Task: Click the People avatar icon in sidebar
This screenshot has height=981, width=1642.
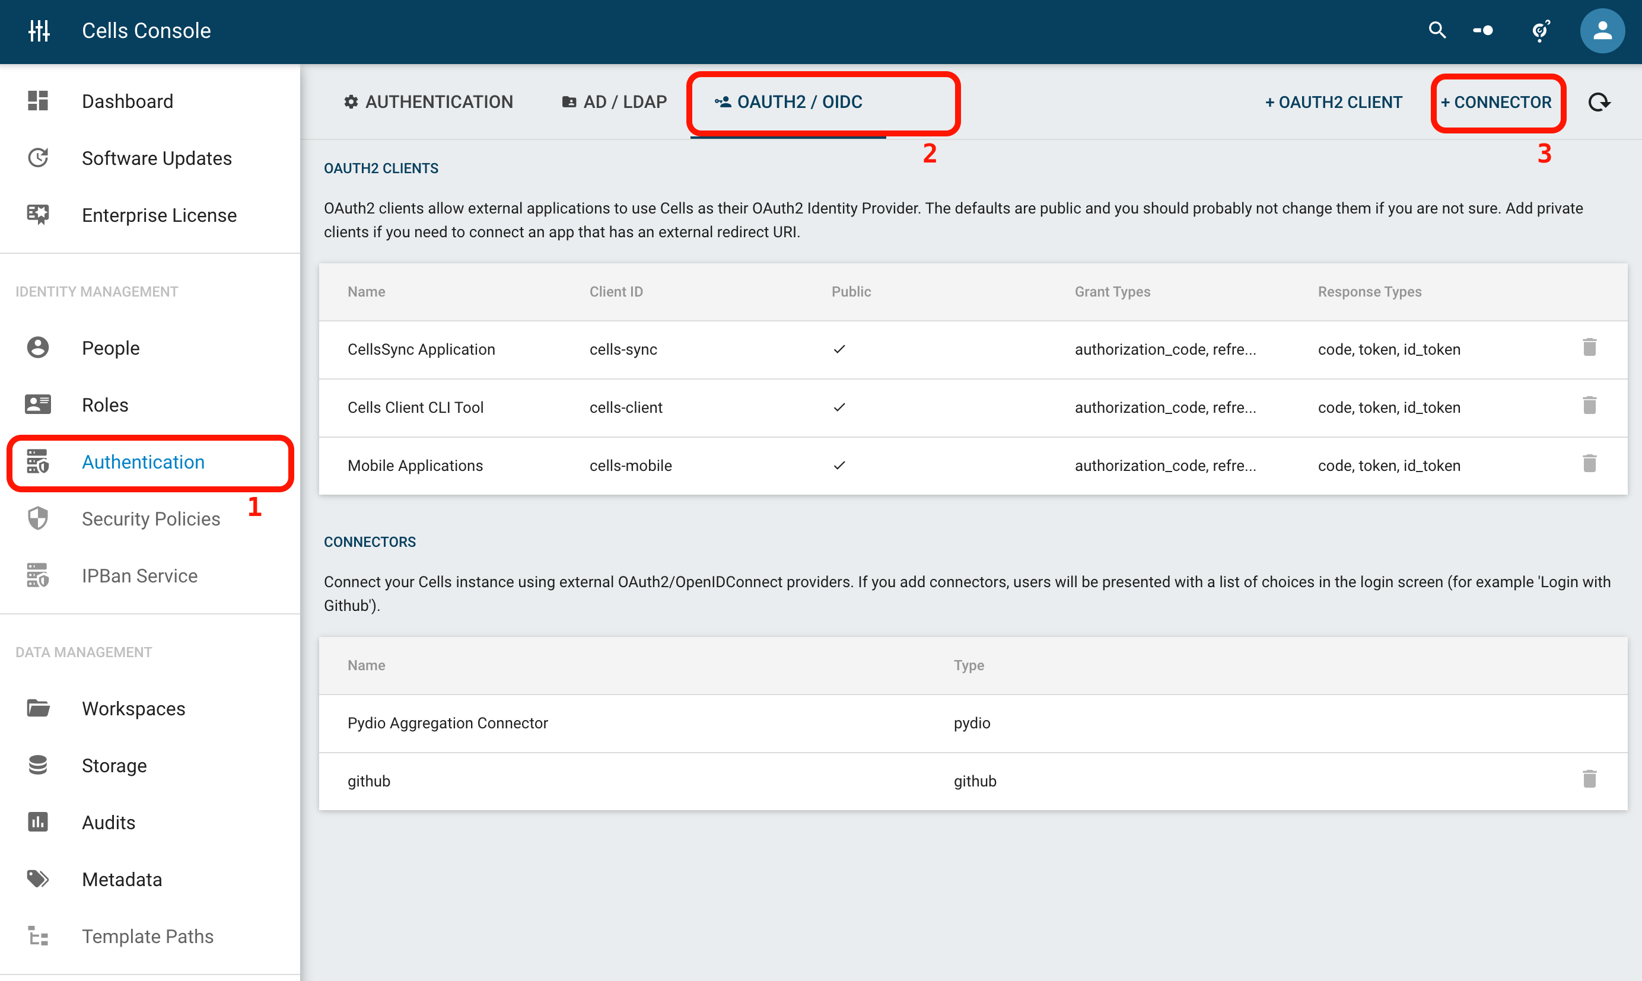Action: point(38,348)
